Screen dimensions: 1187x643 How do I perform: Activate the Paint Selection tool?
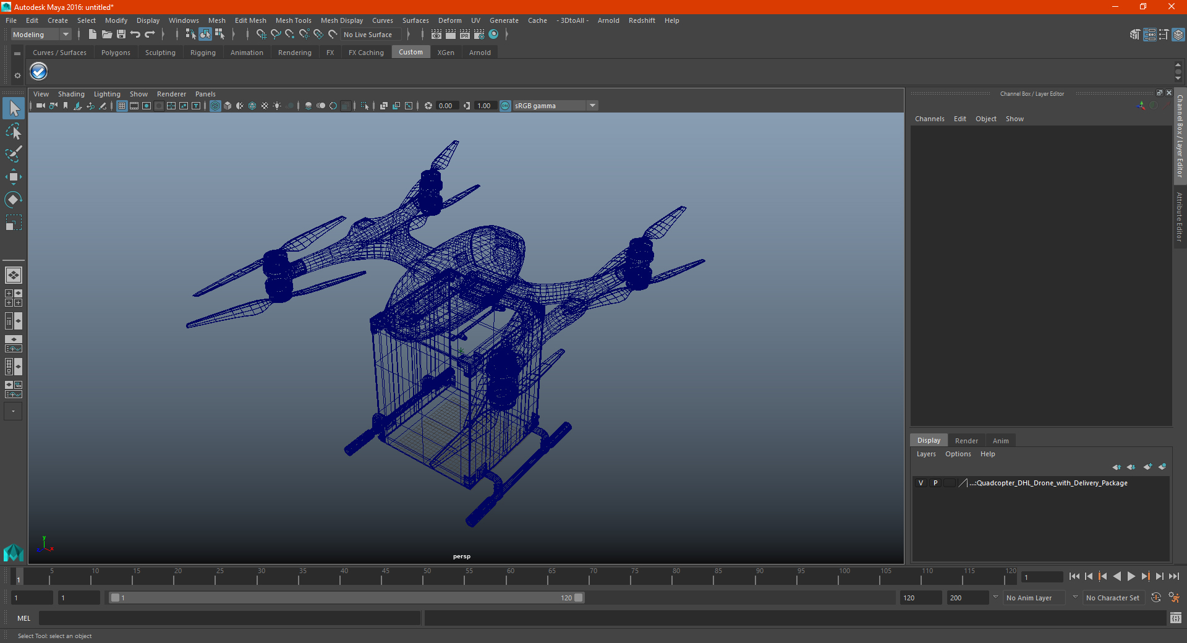[14, 154]
